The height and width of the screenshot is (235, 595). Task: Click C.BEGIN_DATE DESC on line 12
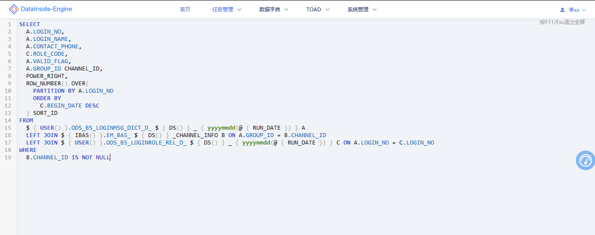coord(70,106)
